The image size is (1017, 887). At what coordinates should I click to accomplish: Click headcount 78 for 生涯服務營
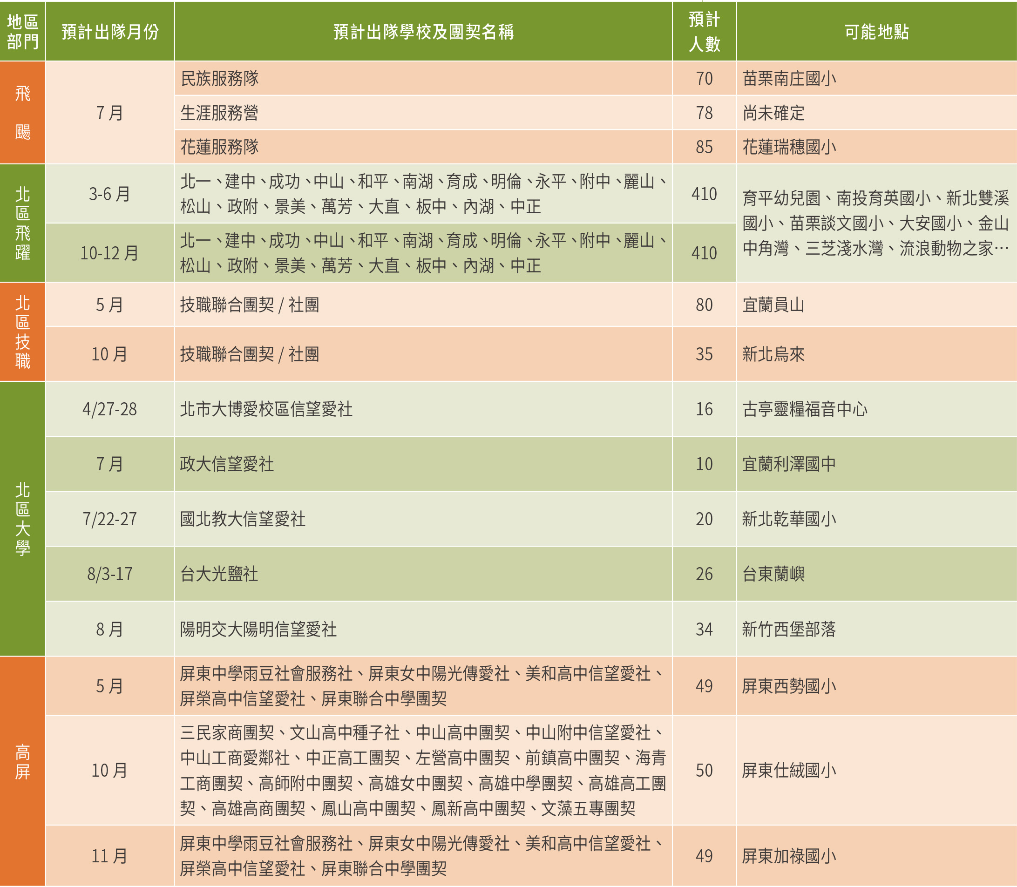(x=704, y=113)
